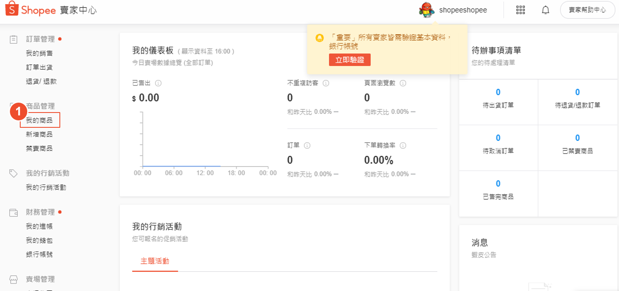
Task: Click info icon next to 已售出
Action: tap(158, 83)
